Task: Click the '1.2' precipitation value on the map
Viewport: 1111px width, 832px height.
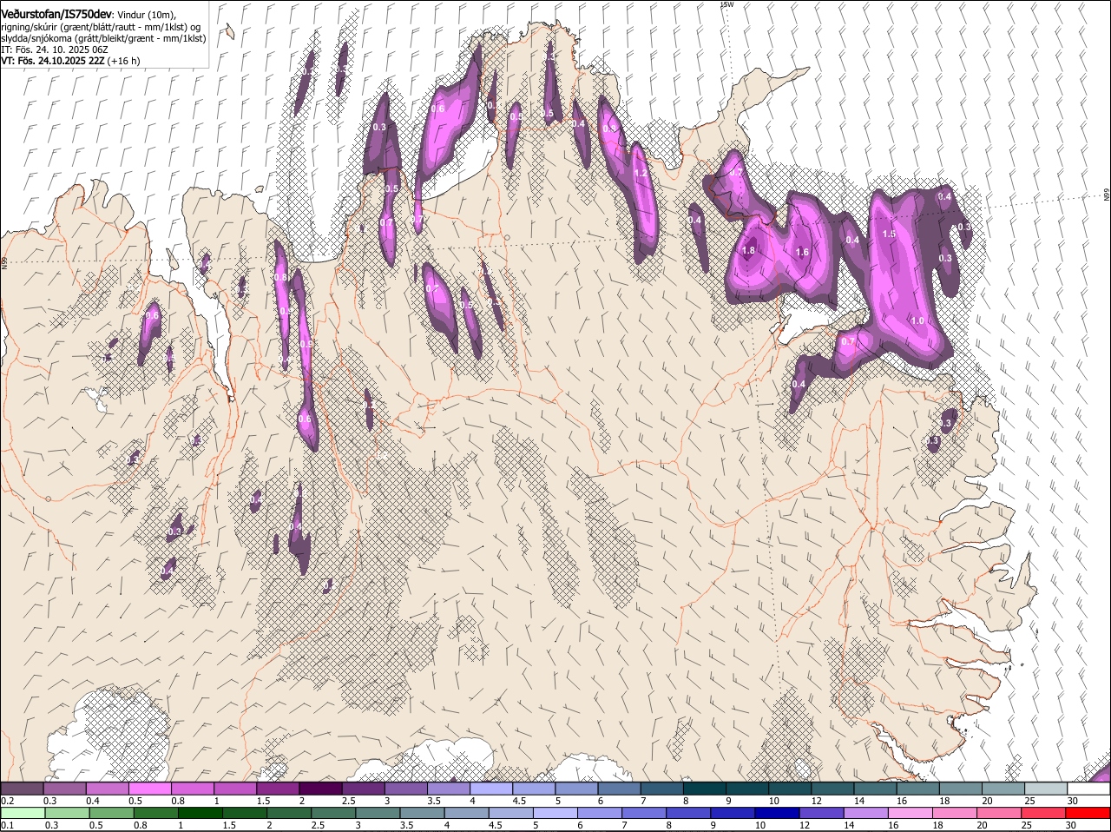Action: tap(641, 174)
